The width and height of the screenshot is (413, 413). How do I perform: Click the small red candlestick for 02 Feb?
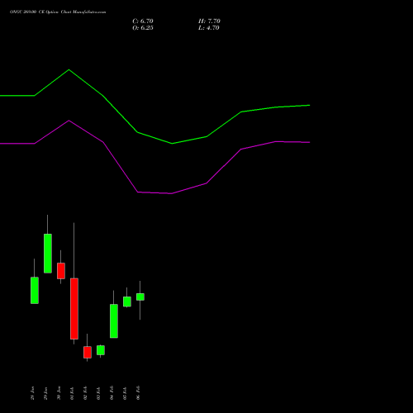pyautogui.click(x=88, y=352)
